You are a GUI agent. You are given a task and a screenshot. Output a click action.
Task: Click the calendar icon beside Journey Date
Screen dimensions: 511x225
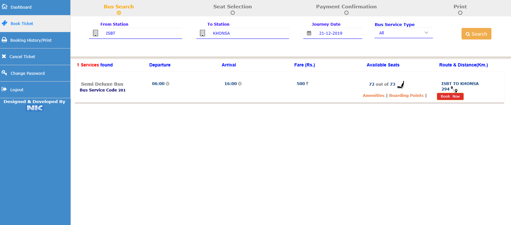tap(309, 33)
